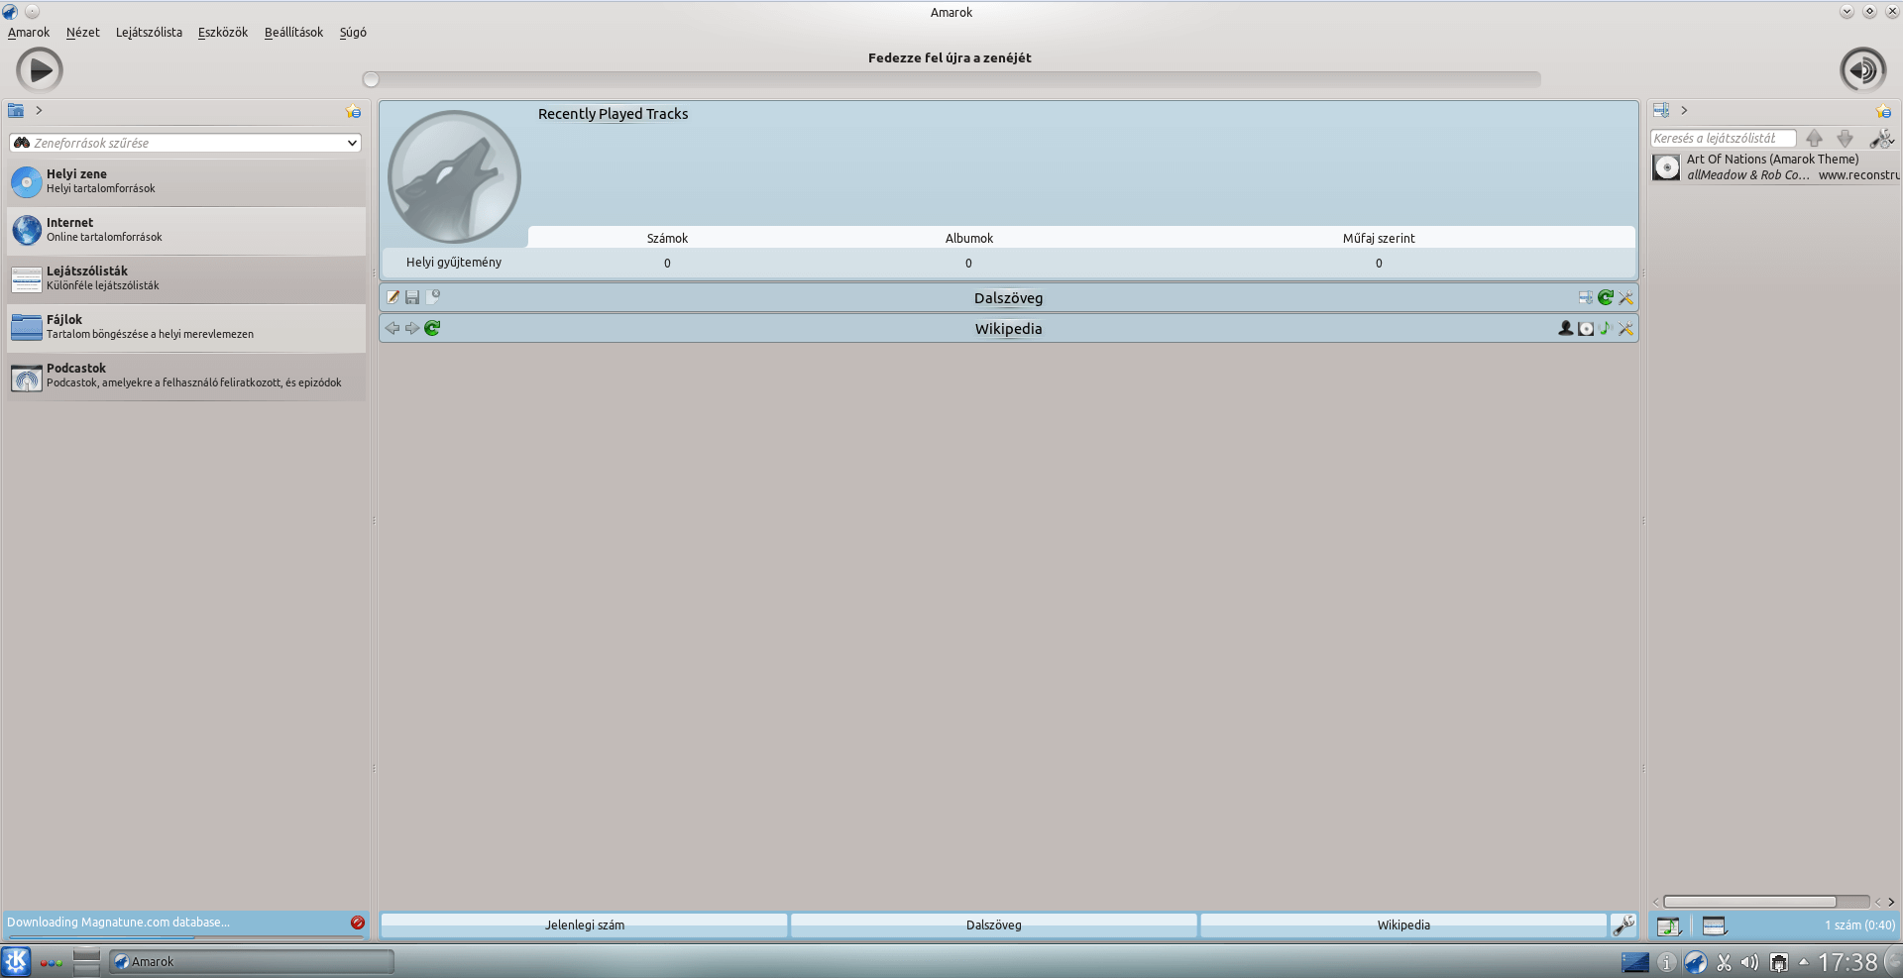
Task: Open the Zeneforrások szűrése filter dropdown
Action: click(352, 143)
